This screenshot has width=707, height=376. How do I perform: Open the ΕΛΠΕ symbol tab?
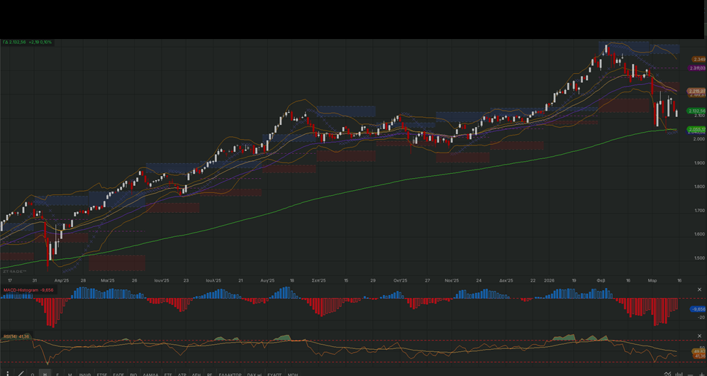tap(118, 374)
